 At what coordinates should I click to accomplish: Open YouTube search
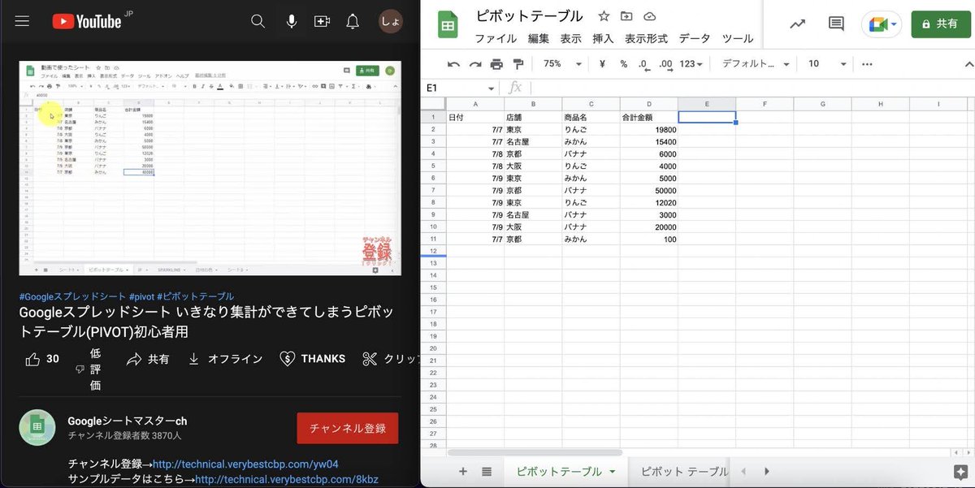click(258, 22)
